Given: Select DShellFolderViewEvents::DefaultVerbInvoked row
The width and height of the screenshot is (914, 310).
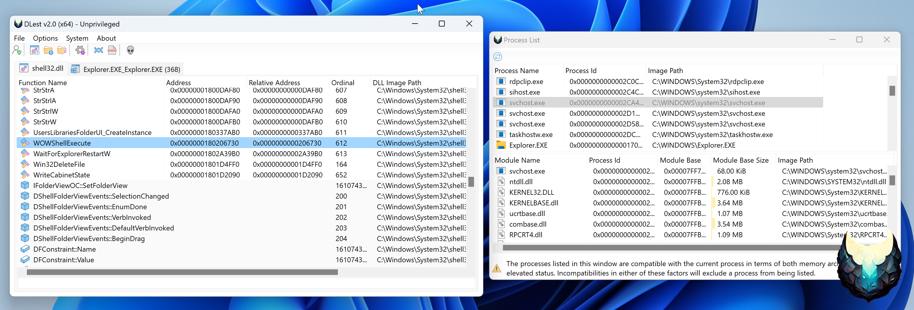Looking at the screenshot, I should [241, 228].
